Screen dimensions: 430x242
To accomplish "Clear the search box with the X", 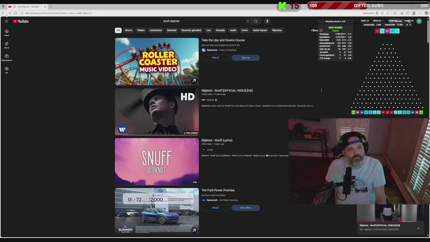I will 248,21.
